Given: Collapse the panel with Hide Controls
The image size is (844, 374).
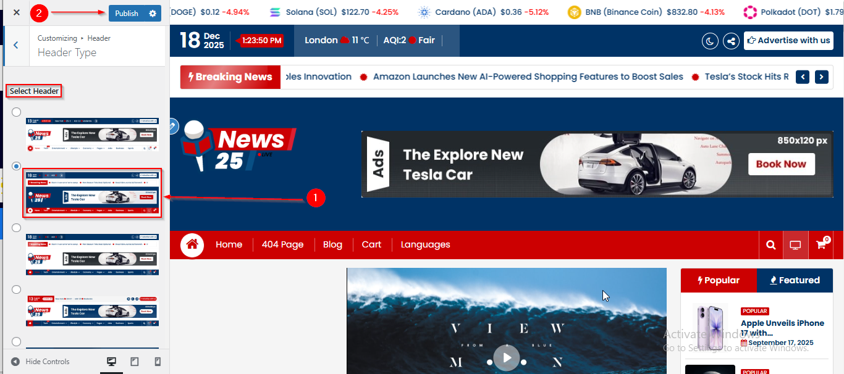Looking at the screenshot, I should [41, 362].
